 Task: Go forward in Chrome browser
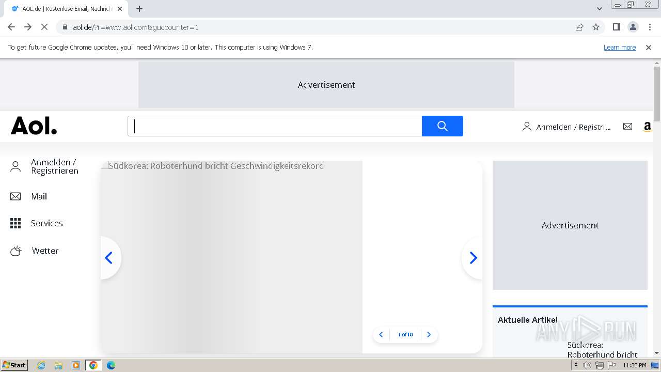pyautogui.click(x=28, y=27)
